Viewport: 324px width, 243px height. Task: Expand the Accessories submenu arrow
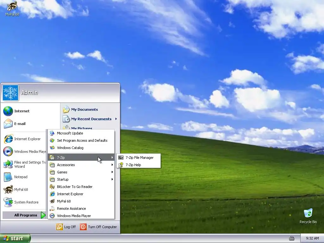pyautogui.click(x=112, y=165)
